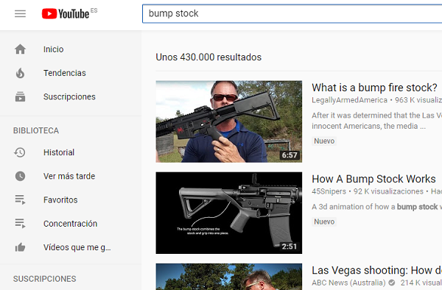Visit ABC News (Australia) channel
The height and width of the screenshot is (290, 442).
coord(348,283)
